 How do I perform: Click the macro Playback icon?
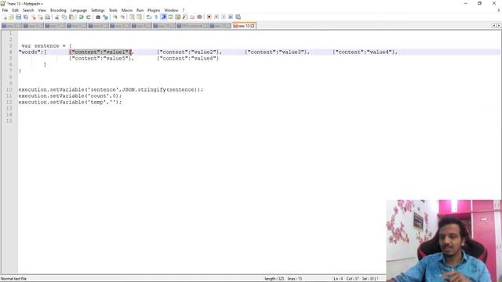click(x=224, y=17)
